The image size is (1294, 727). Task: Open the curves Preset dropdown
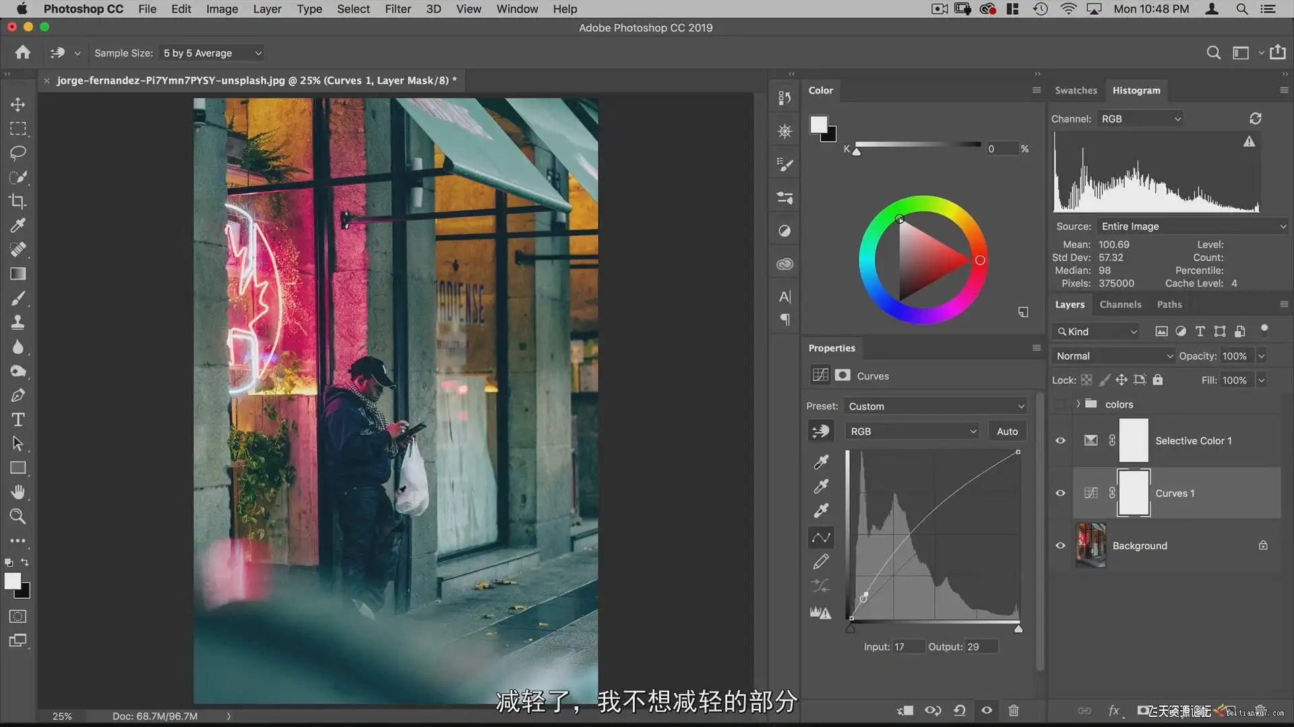(935, 407)
